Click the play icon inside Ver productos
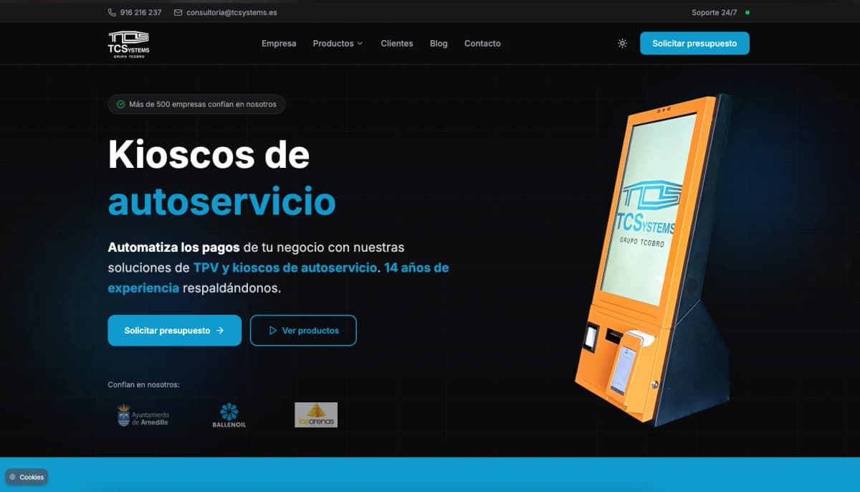This screenshot has width=860, height=492. coord(273,331)
